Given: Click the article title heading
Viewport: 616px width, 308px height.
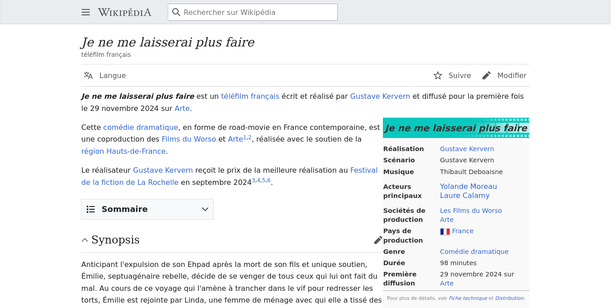Looking at the screenshot, I should coord(168,42).
